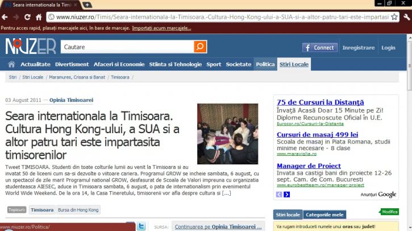The height and width of the screenshot is (231, 412).
Task: Go to the home page via house icon
Action: click(x=11, y=64)
